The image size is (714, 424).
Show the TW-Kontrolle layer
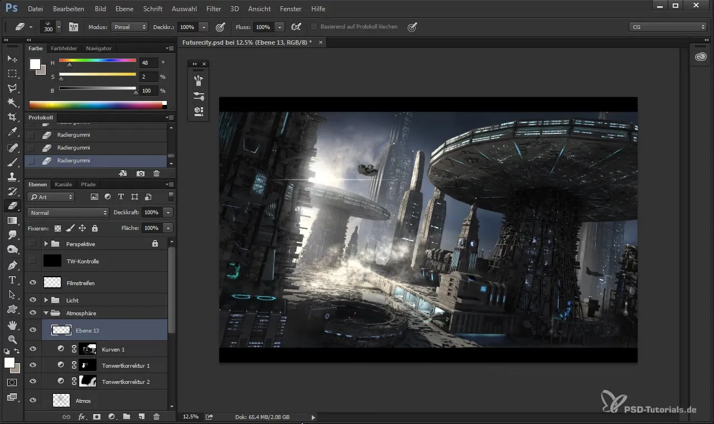coord(33,261)
